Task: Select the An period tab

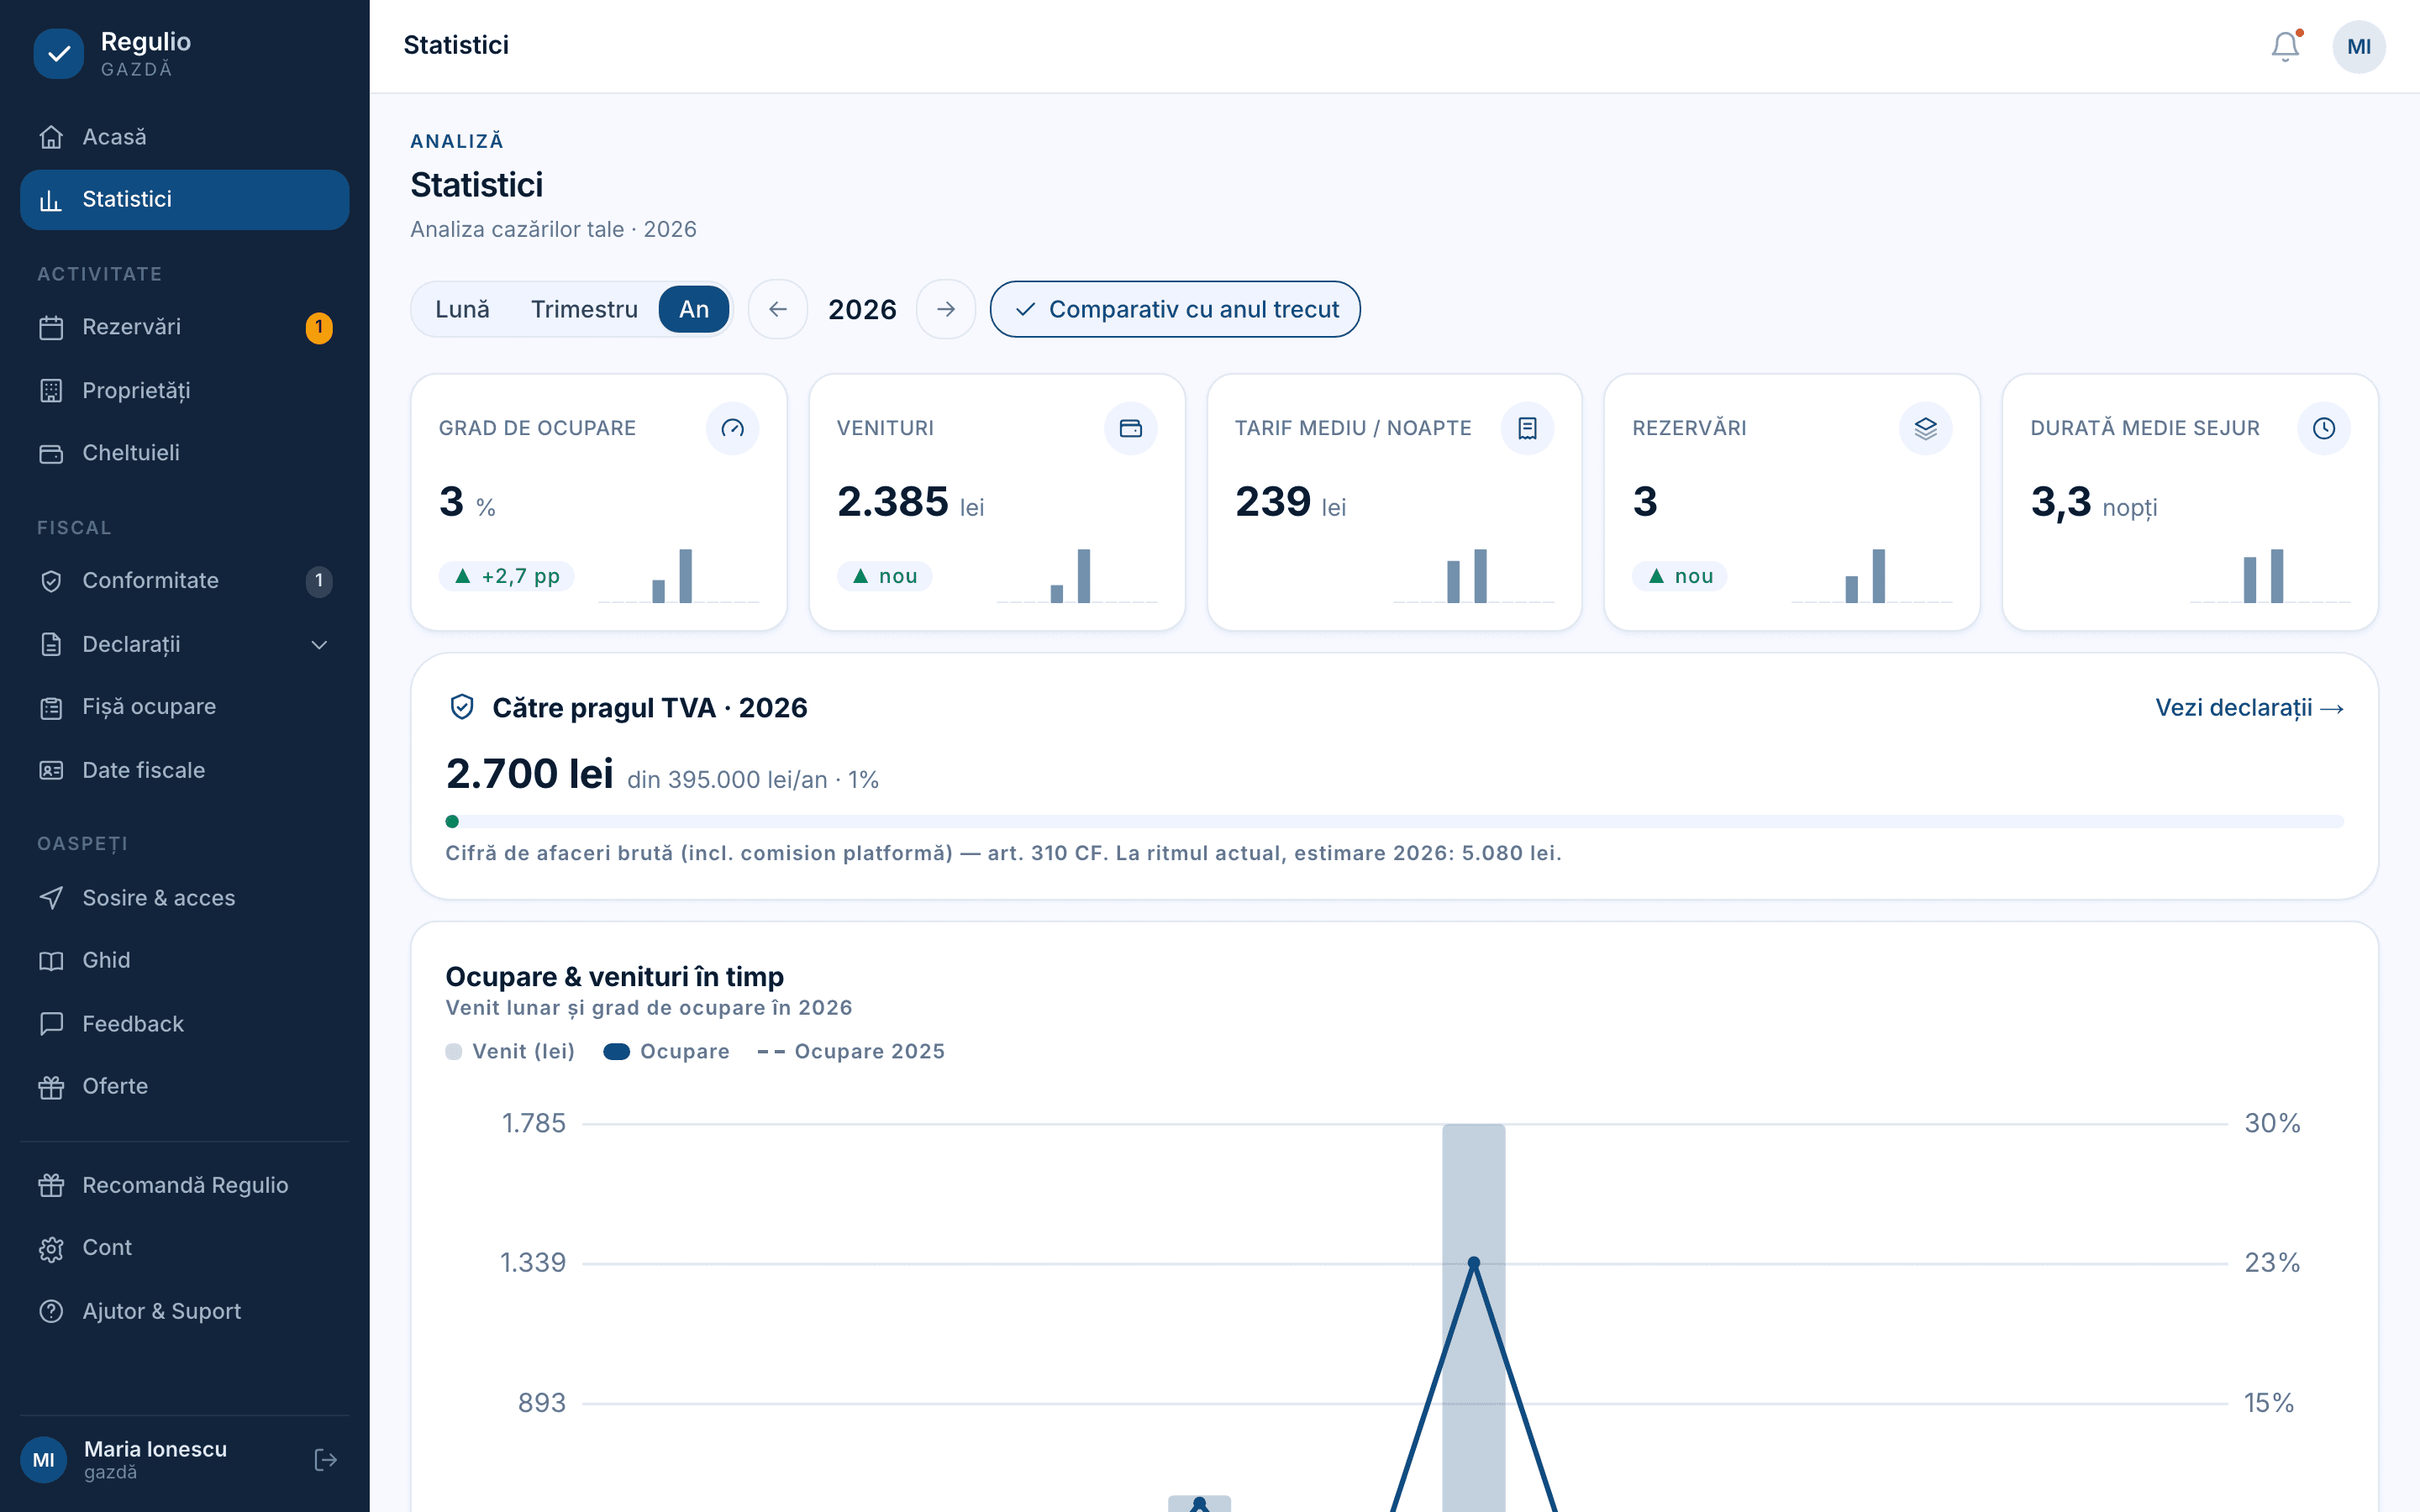Action: pos(694,309)
